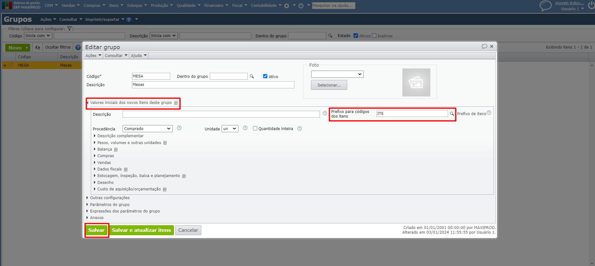This screenshot has height=266, width=595.
Task: Click the refresh list icon beside Novo
Action: point(38,48)
